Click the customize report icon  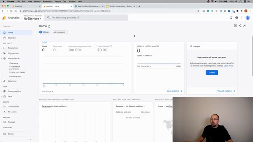click(235, 26)
